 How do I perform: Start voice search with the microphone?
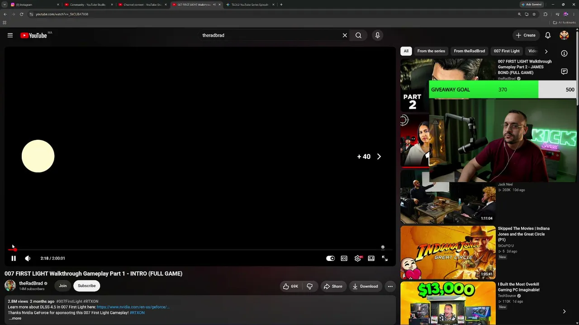pos(377,35)
